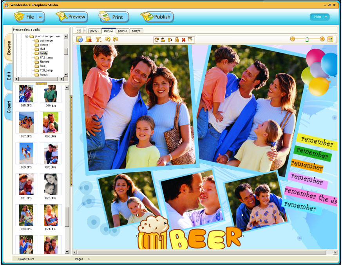Viewport: 342px width, 265px height.
Task: Click the zoom slider handle
Action: tap(307, 39)
